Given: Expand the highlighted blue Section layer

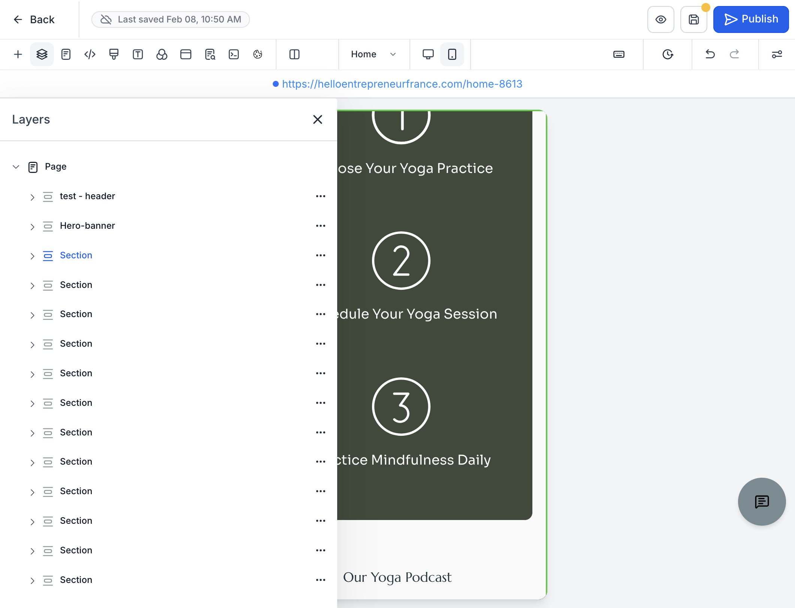Looking at the screenshot, I should [32, 256].
